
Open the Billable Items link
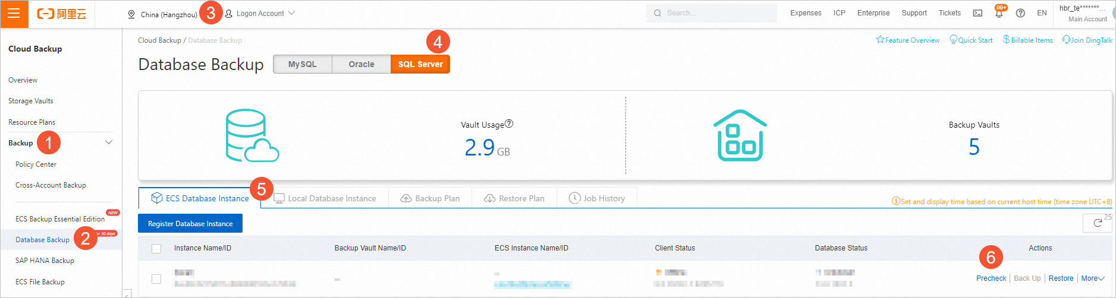click(x=1027, y=40)
